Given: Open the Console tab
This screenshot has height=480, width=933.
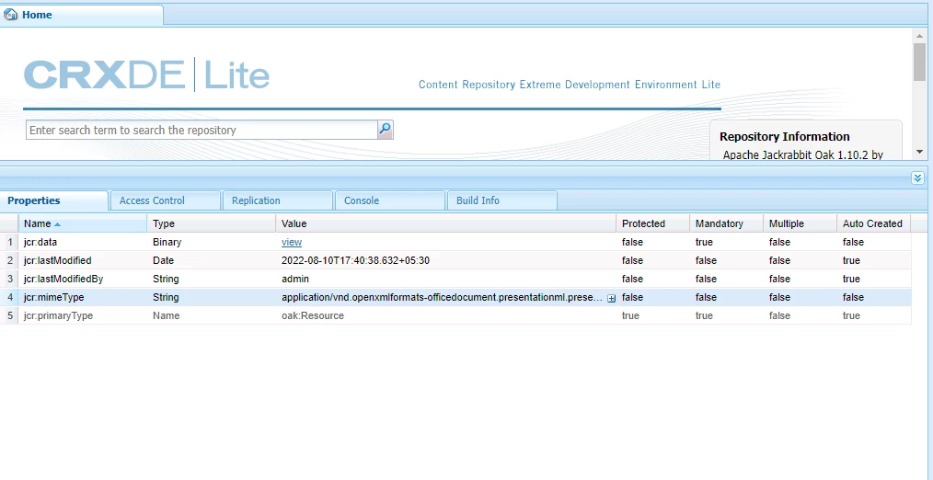Looking at the screenshot, I should 390,200.
